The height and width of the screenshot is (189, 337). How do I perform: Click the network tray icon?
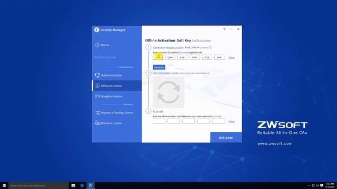point(313,185)
